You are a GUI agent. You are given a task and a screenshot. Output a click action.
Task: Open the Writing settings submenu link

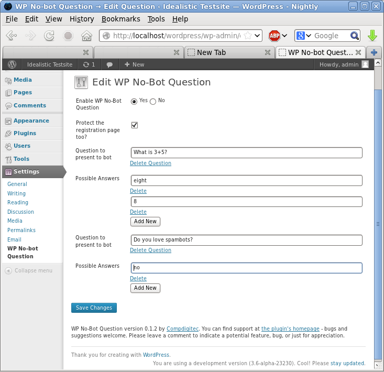click(16, 193)
